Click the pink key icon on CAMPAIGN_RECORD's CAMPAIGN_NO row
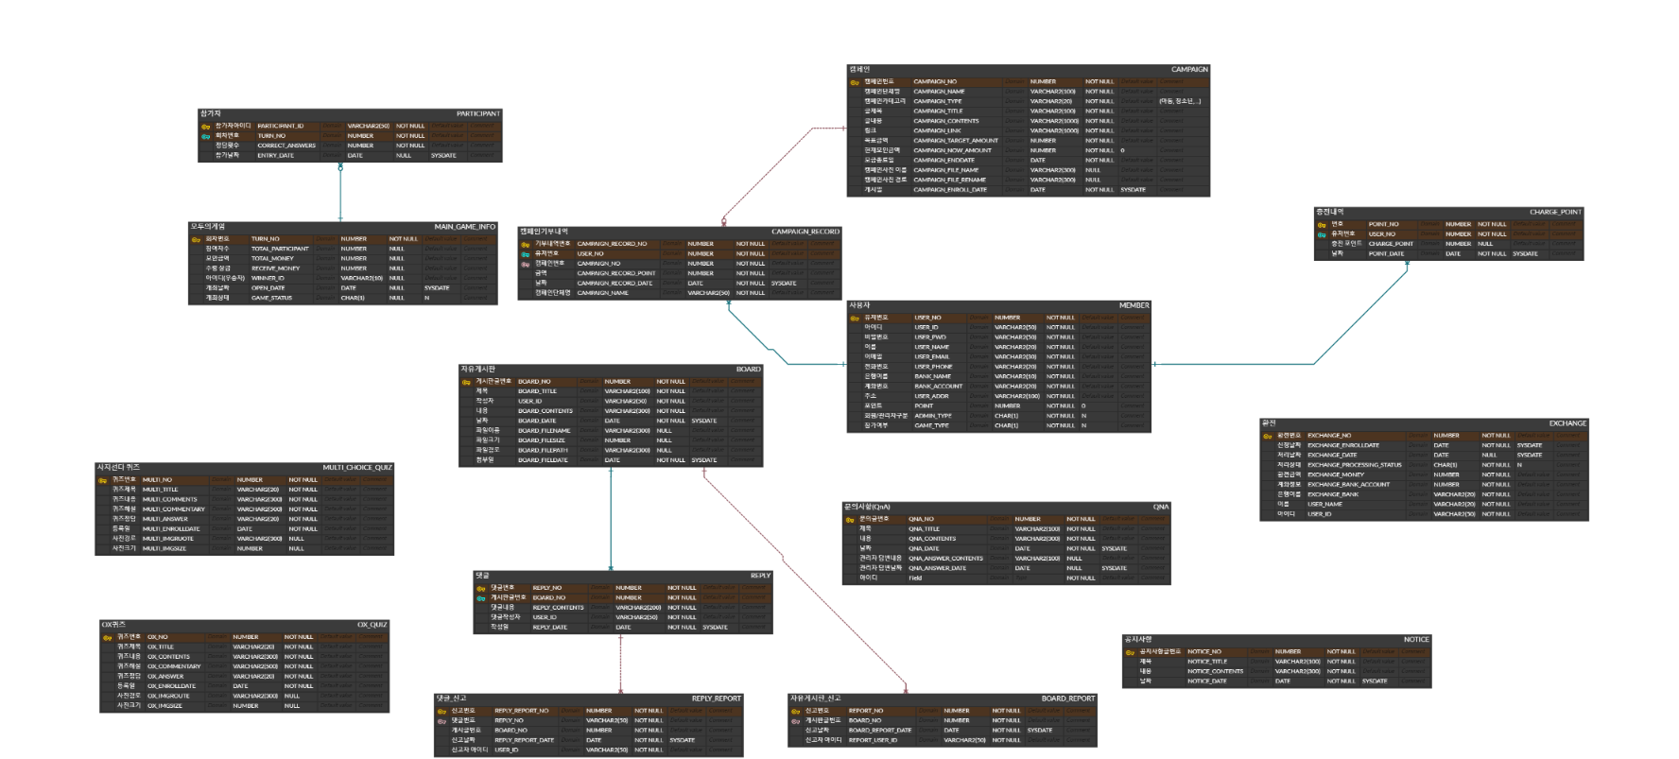1679x759 pixels. 526,264
